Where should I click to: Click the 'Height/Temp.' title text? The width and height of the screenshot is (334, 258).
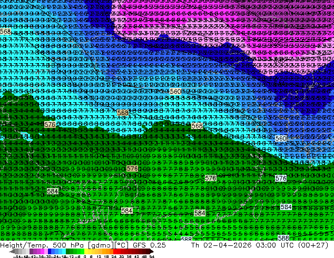(25, 245)
